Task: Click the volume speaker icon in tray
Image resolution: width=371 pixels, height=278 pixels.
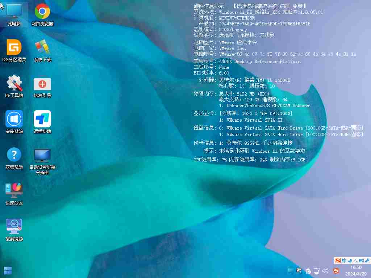Action: 325,270
